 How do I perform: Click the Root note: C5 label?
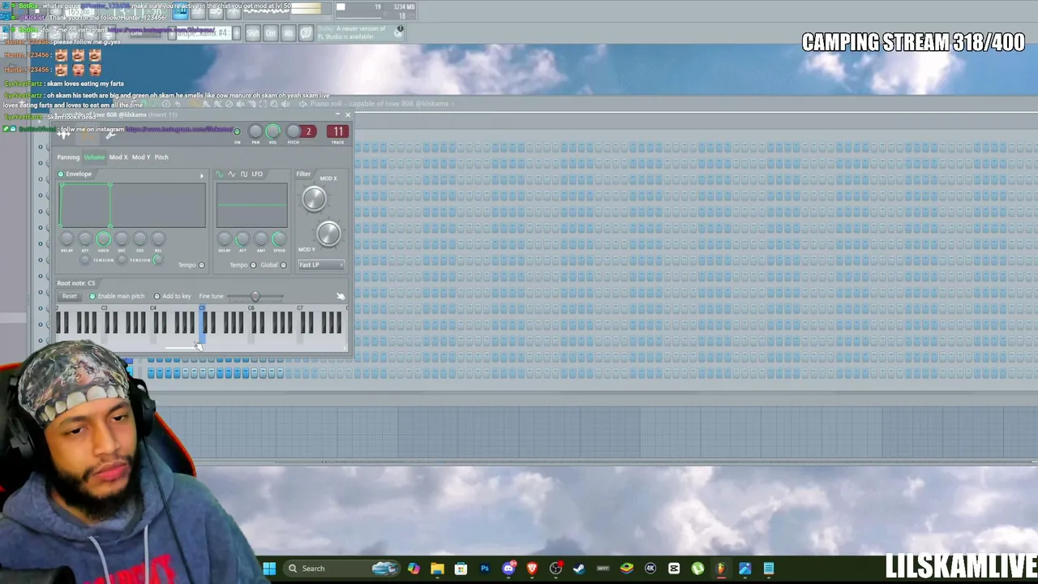click(x=76, y=283)
